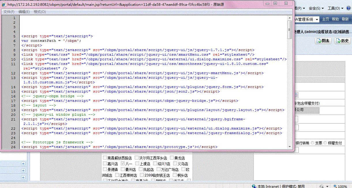
Task: Click the 'layout' comment on line 18
Action: click(x=39, y=105)
